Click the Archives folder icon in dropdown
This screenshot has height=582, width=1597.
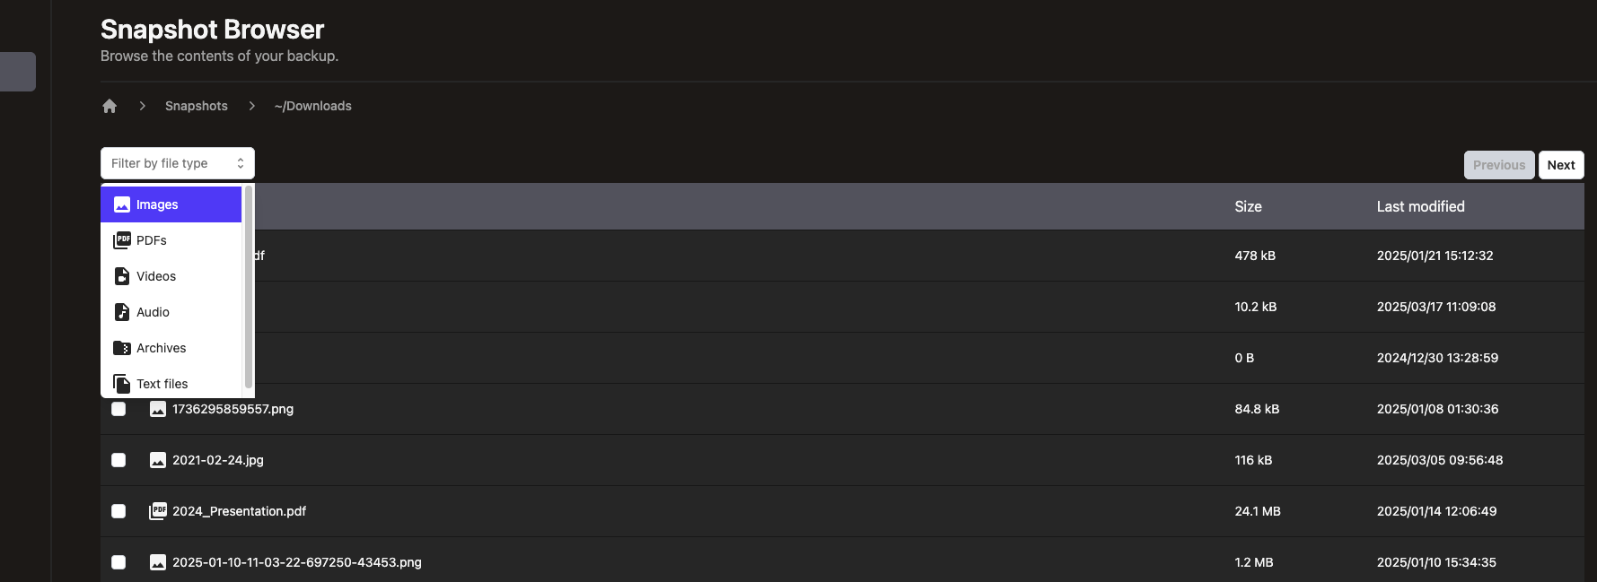click(x=122, y=348)
